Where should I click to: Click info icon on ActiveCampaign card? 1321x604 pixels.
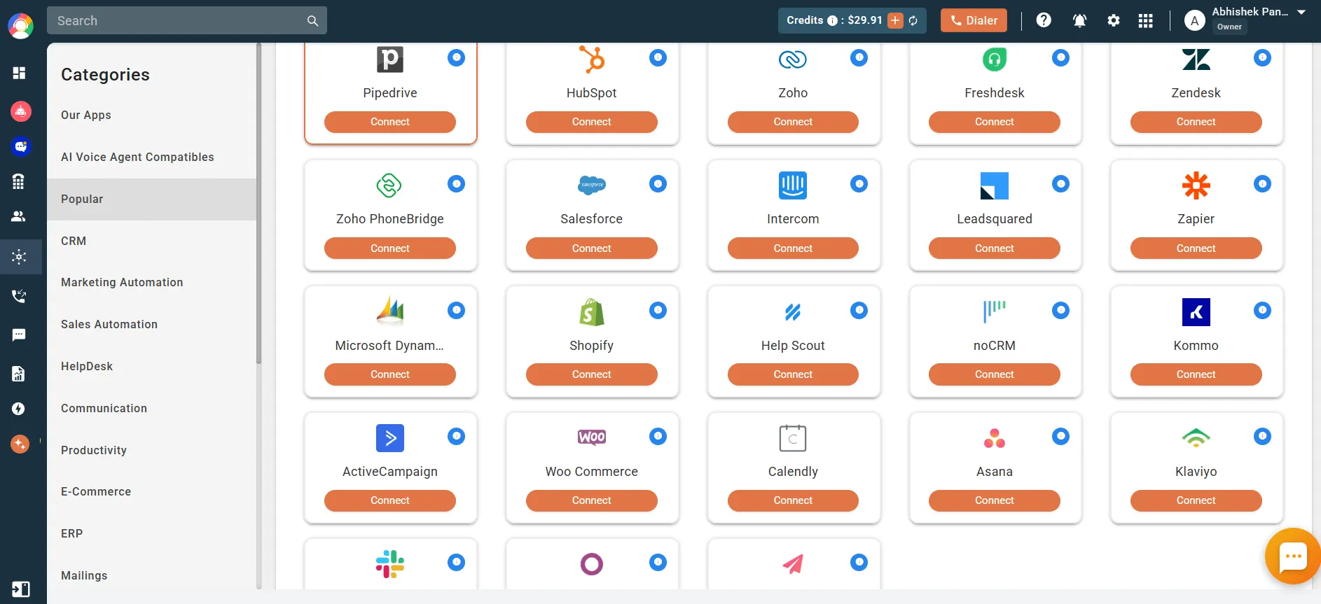456,437
